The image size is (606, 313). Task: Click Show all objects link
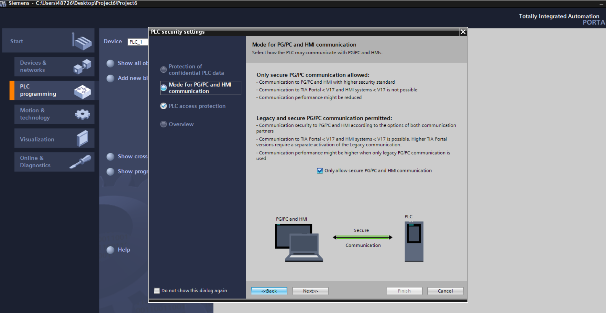pos(133,63)
